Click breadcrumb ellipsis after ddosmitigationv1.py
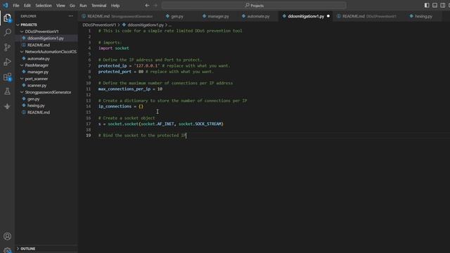Image resolution: width=450 pixels, height=253 pixels. (170, 25)
